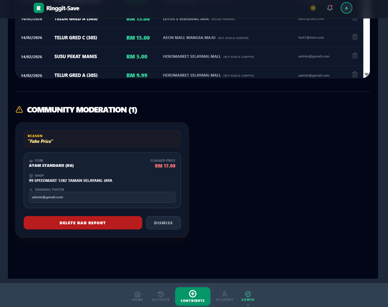Click the Ringgit-Save app title
Image resolution: width=388 pixels, height=307 pixels.
pos(63,8)
